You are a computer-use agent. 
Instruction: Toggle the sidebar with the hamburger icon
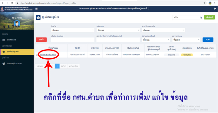coord(36,8)
